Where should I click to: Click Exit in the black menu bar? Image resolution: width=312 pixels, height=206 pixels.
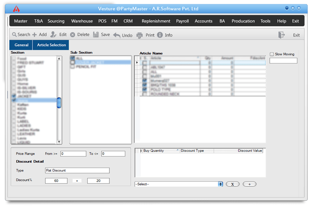295,21
